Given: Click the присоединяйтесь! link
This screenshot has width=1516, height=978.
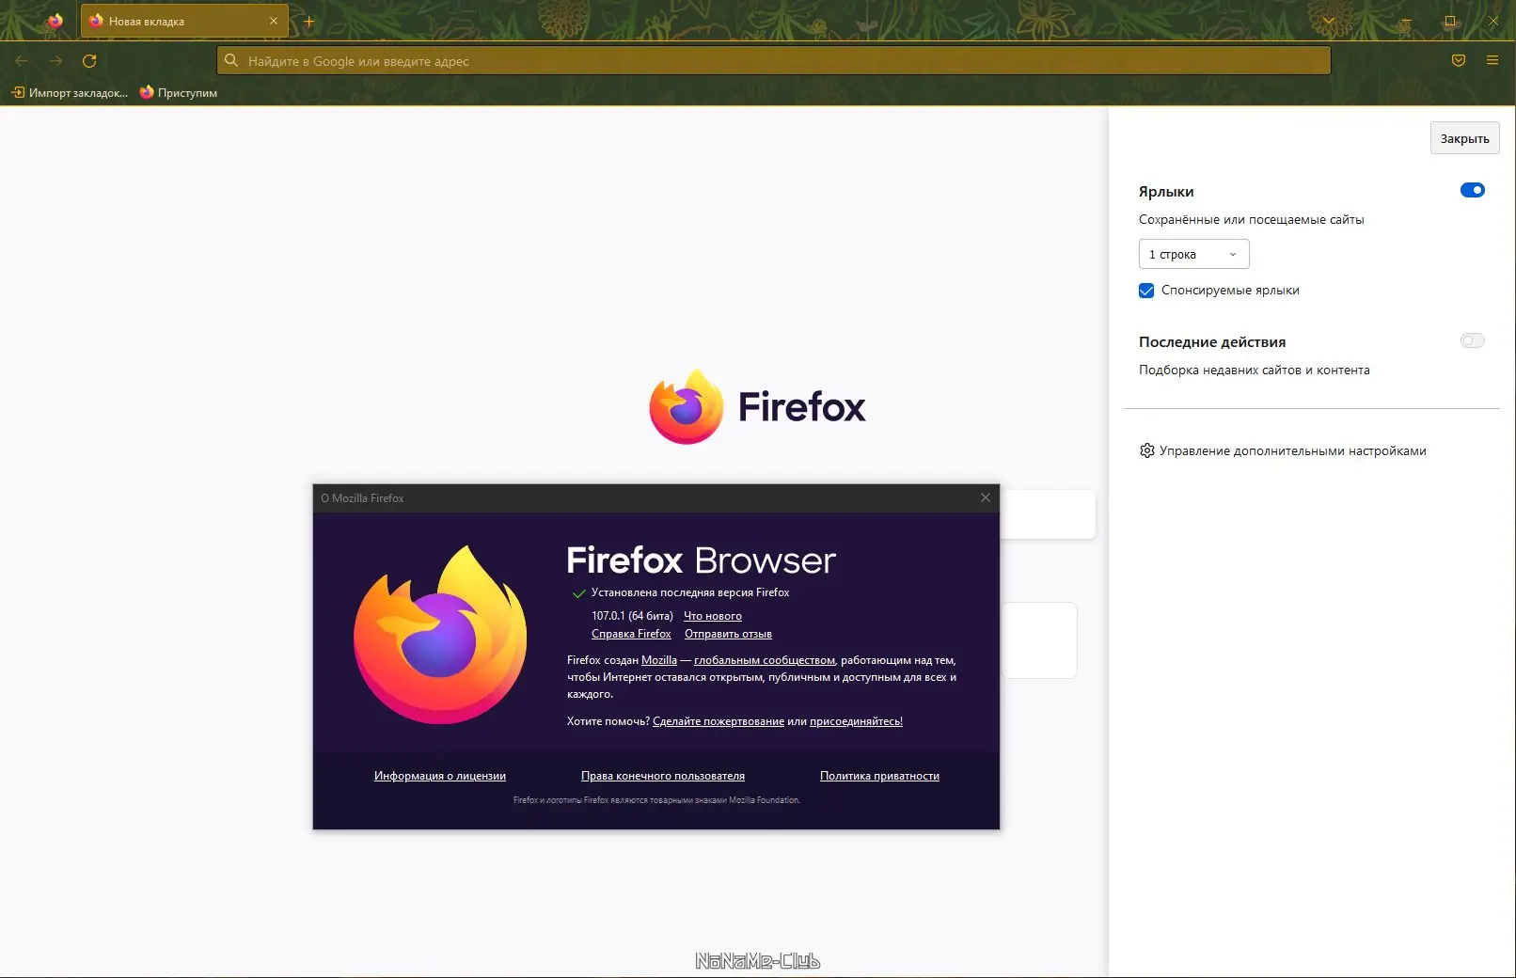Looking at the screenshot, I should (856, 722).
